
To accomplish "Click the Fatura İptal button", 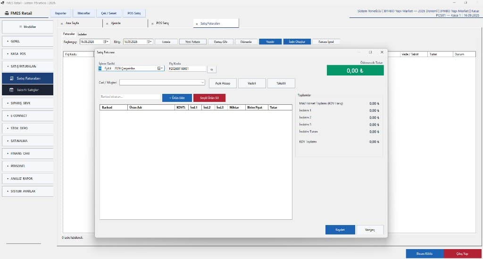I will pos(326,42).
